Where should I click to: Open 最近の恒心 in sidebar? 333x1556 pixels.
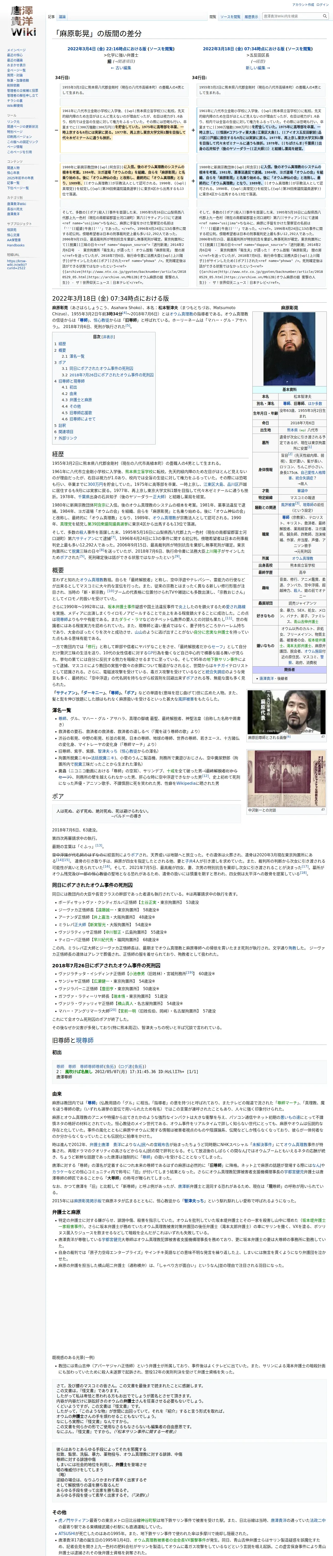click(15, 55)
